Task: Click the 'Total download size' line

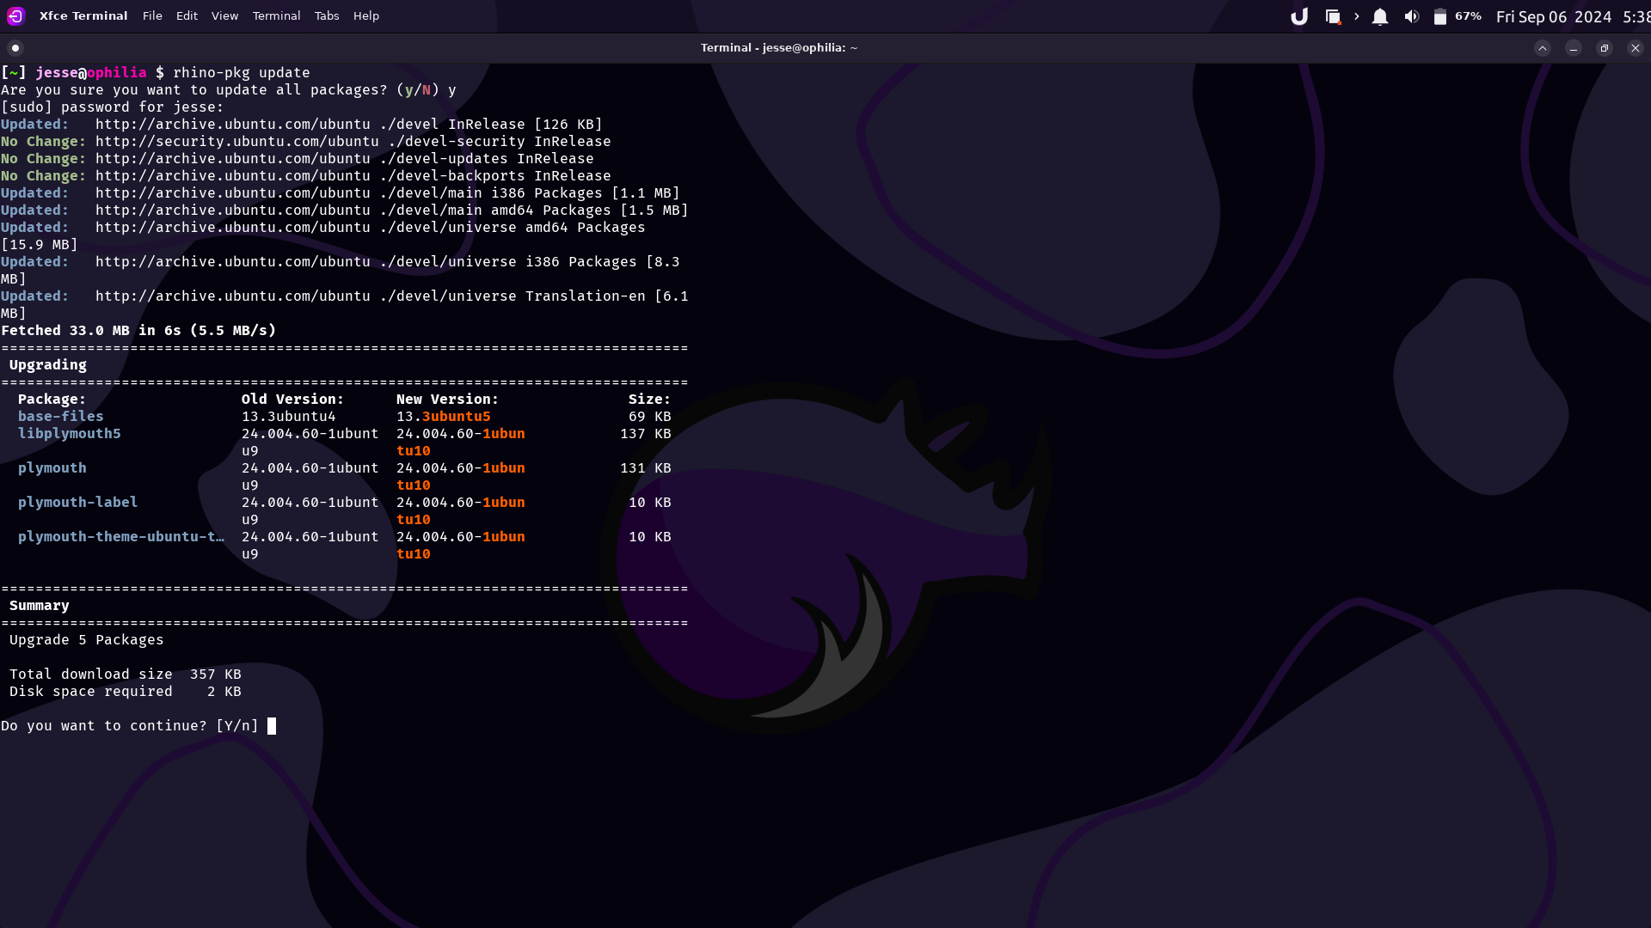Action: (125, 674)
